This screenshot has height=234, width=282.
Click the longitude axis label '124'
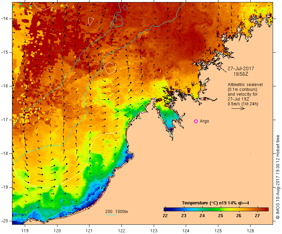pyautogui.click(x=186, y=231)
